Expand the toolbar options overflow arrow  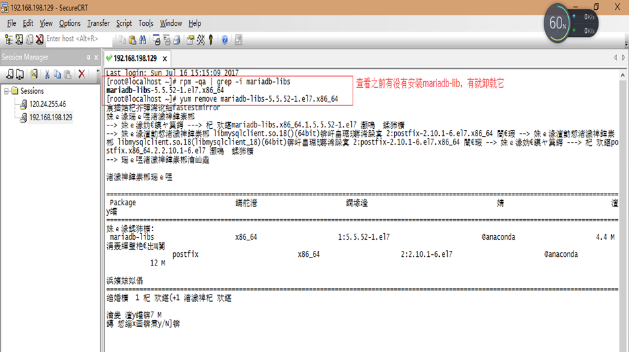click(x=626, y=43)
